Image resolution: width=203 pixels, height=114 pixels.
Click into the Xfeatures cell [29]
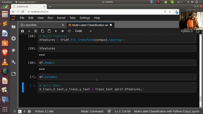point(117,48)
